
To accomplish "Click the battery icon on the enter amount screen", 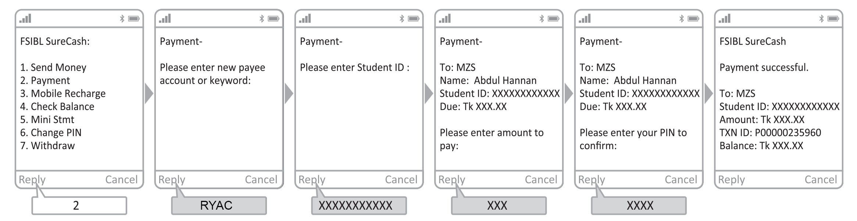I will click(x=553, y=18).
